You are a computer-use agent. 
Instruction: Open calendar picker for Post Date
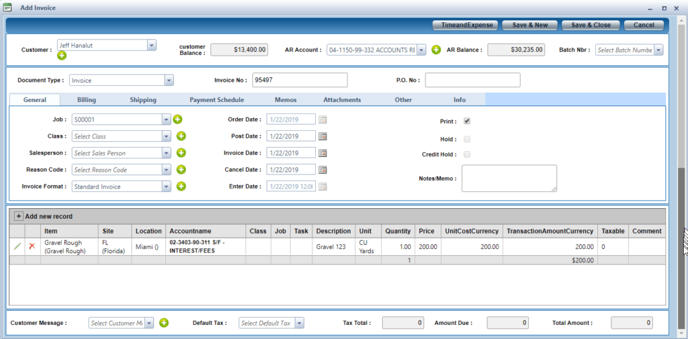click(322, 136)
